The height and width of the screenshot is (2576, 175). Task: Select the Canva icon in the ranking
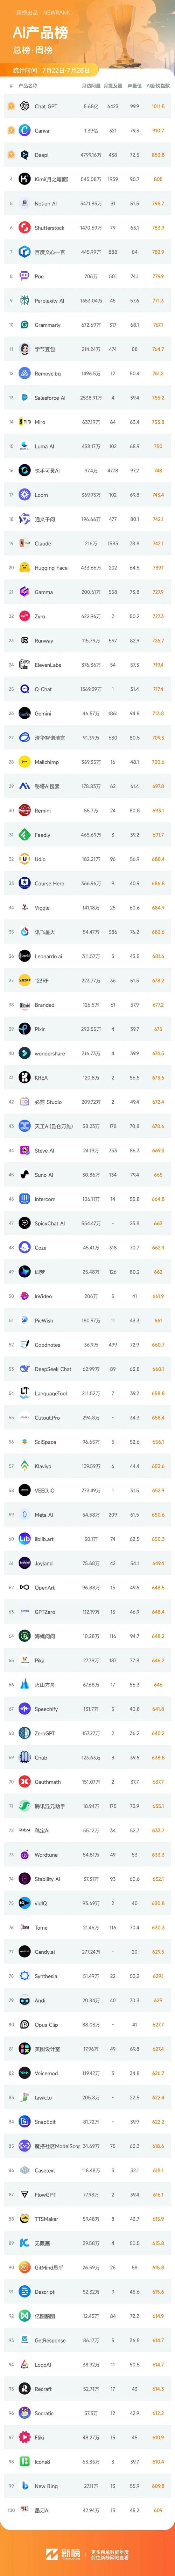point(24,130)
